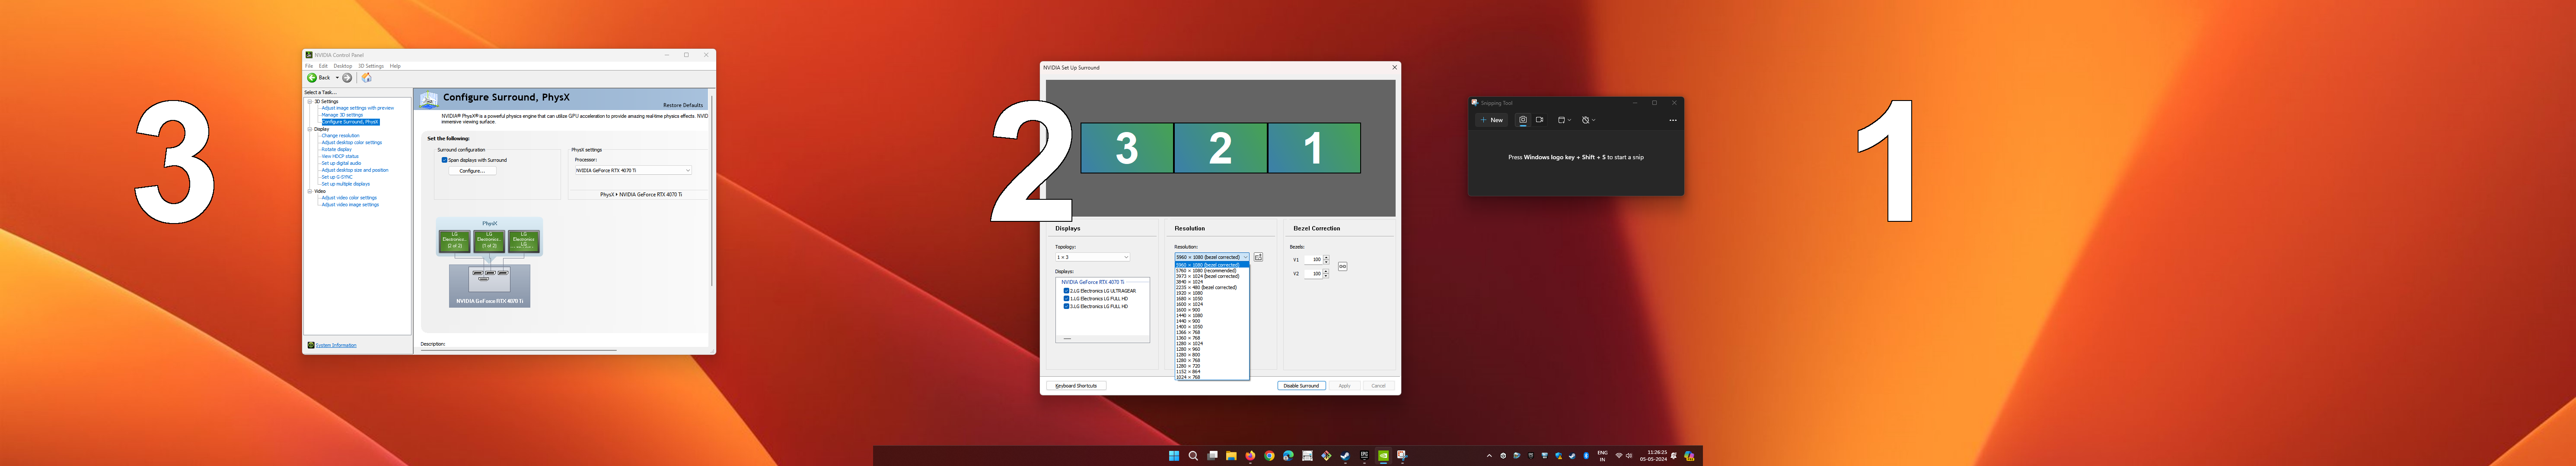This screenshot has height=466, width=2576.
Task: Open Adjust image settings with preview
Action: (357, 108)
